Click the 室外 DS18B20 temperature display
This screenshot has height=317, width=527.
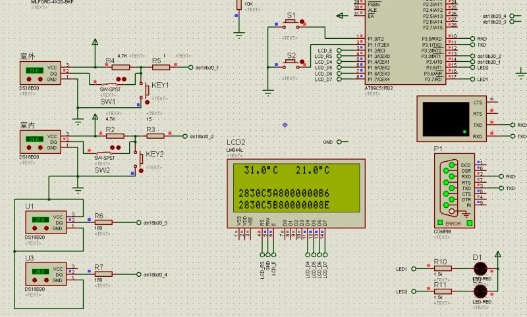tap(34, 70)
